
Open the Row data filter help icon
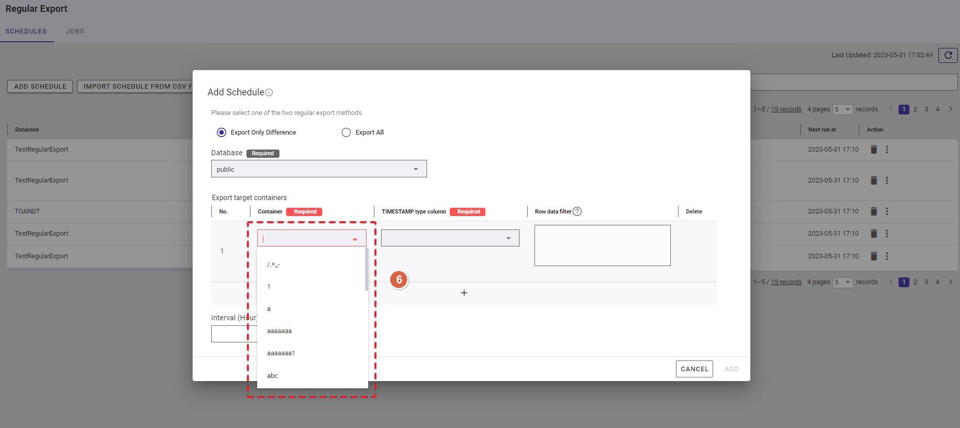click(577, 211)
